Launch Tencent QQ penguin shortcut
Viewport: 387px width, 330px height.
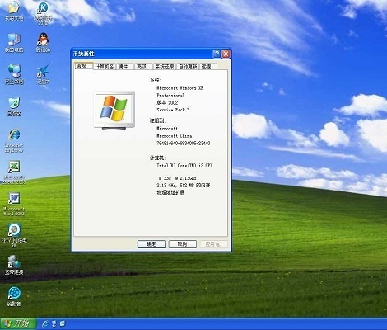[43, 43]
